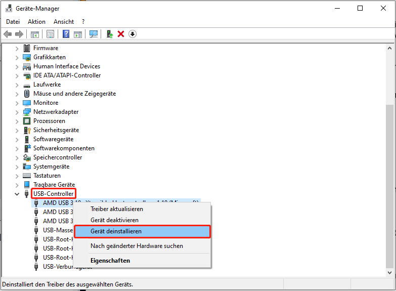Click the Laufwerke drive icon
This screenshot has width=396, height=291.
coord(27,85)
